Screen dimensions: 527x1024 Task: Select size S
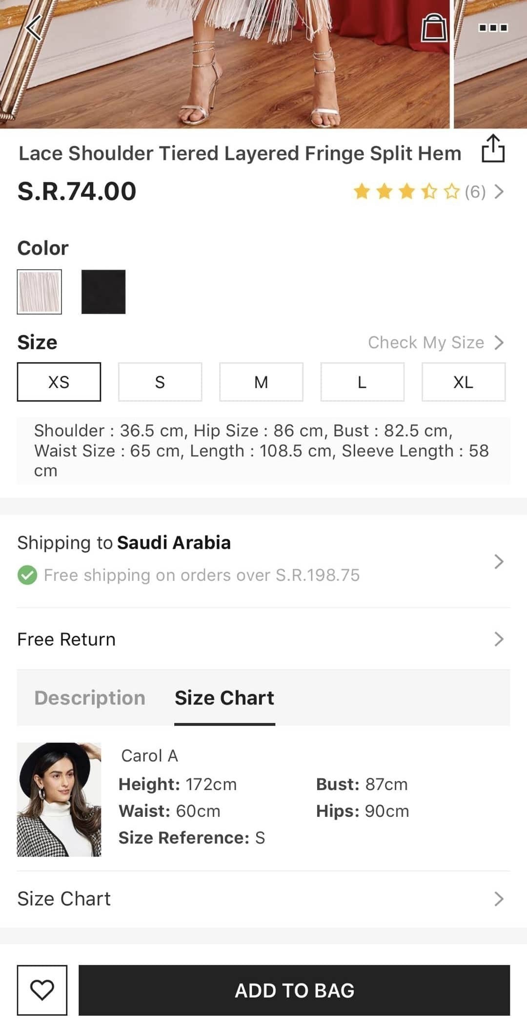click(x=160, y=382)
